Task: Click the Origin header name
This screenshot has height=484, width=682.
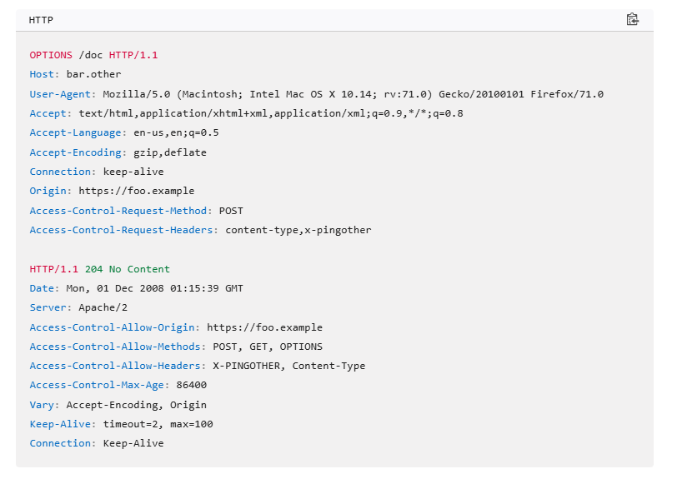Action: point(49,191)
